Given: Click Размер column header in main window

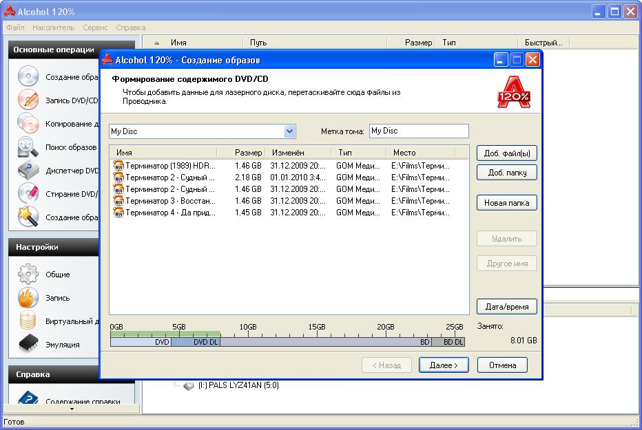Looking at the screenshot, I should [411, 43].
